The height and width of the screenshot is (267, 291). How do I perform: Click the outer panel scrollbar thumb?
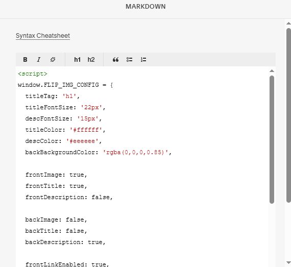(x=288, y=115)
